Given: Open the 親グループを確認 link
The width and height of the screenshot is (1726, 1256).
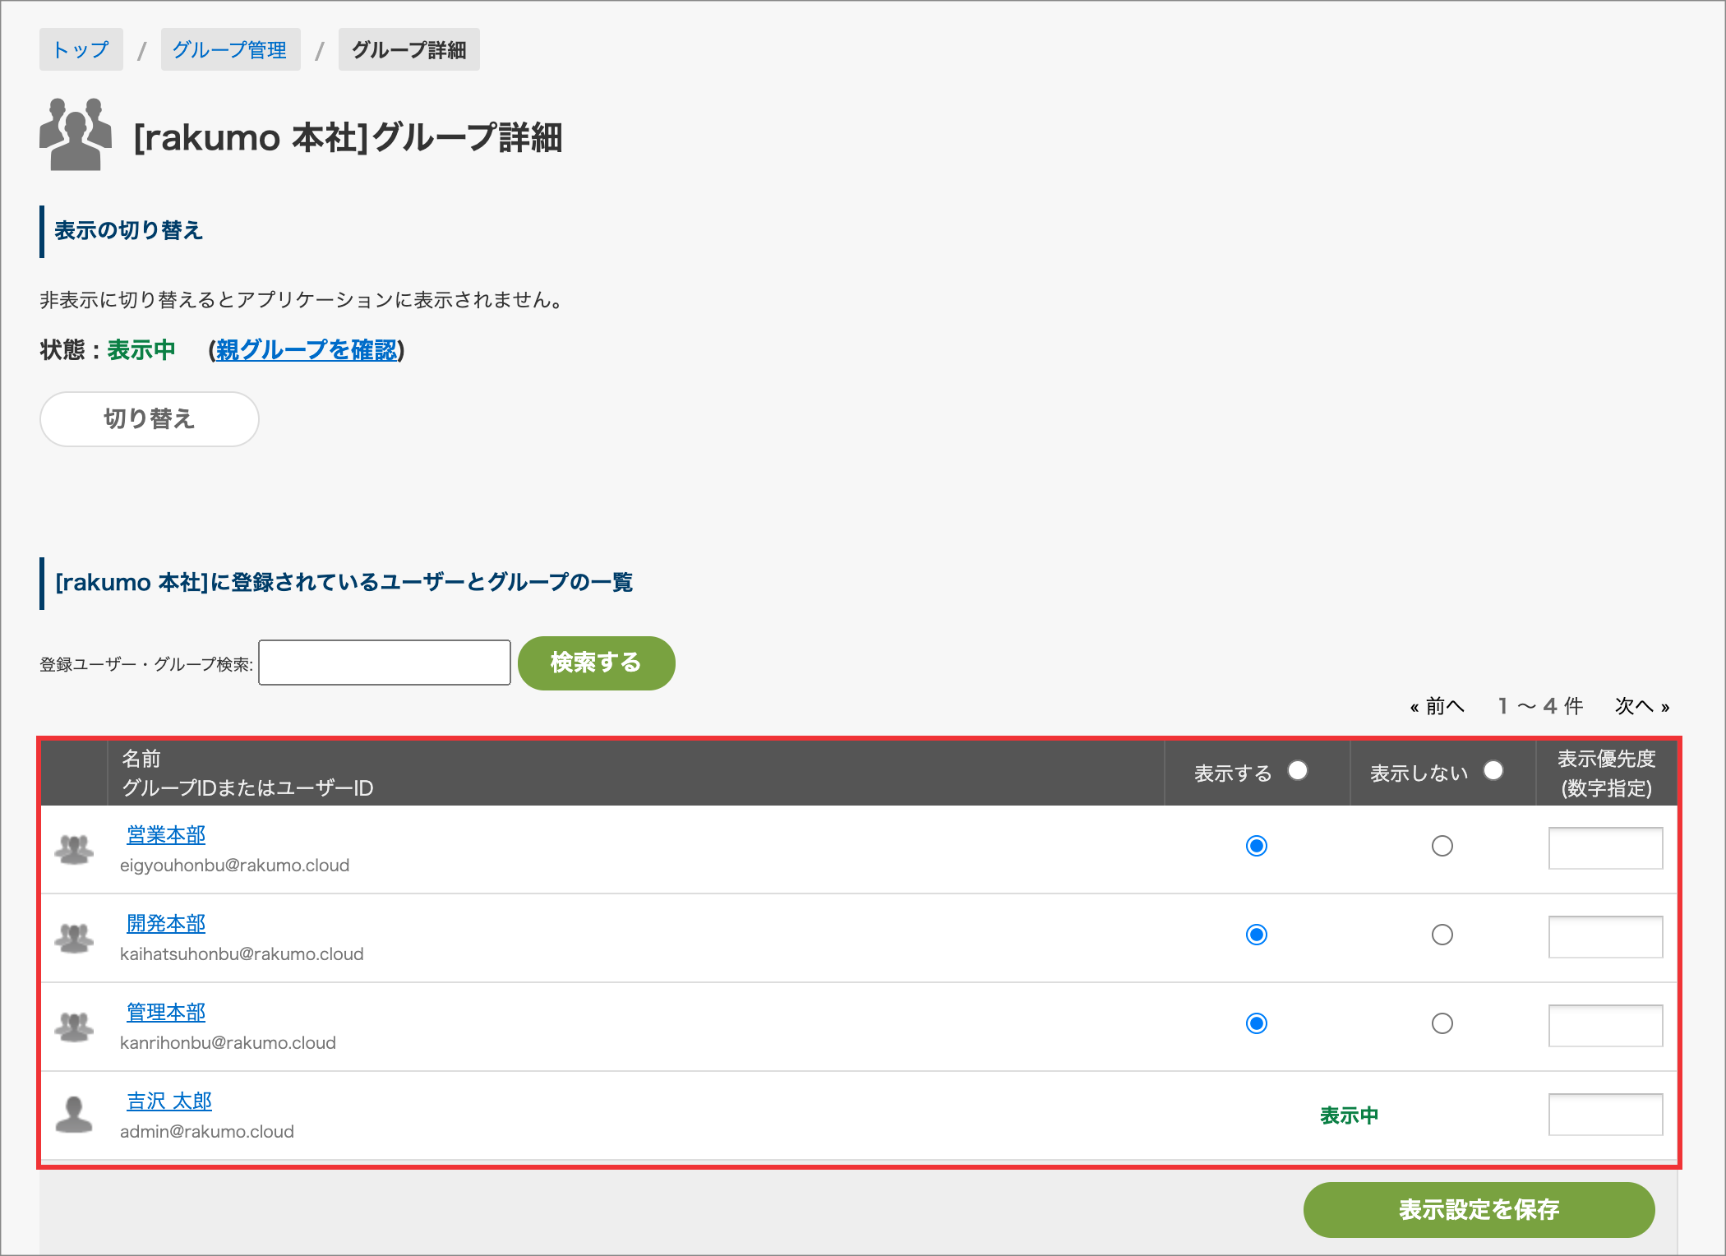Looking at the screenshot, I should [307, 350].
